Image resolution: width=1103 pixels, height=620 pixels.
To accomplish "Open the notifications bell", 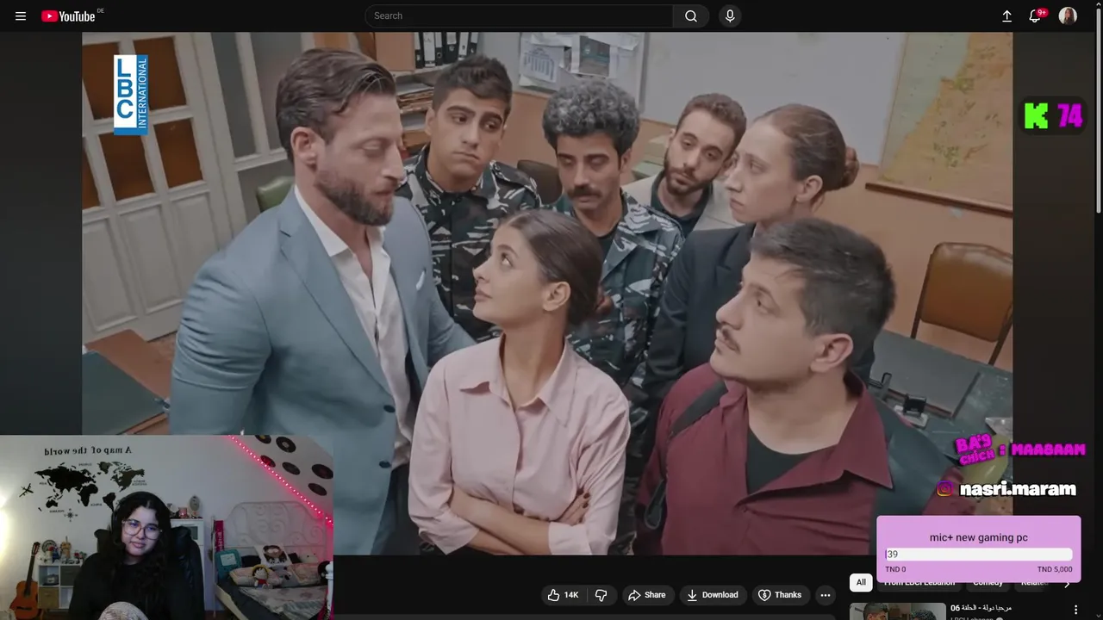I will tap(1036, 15).
